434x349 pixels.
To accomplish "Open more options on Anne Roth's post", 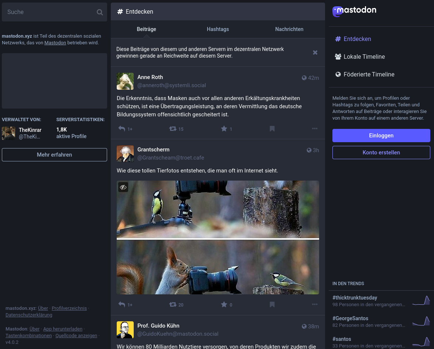I will pyautogui.click(x=315, y=129).
